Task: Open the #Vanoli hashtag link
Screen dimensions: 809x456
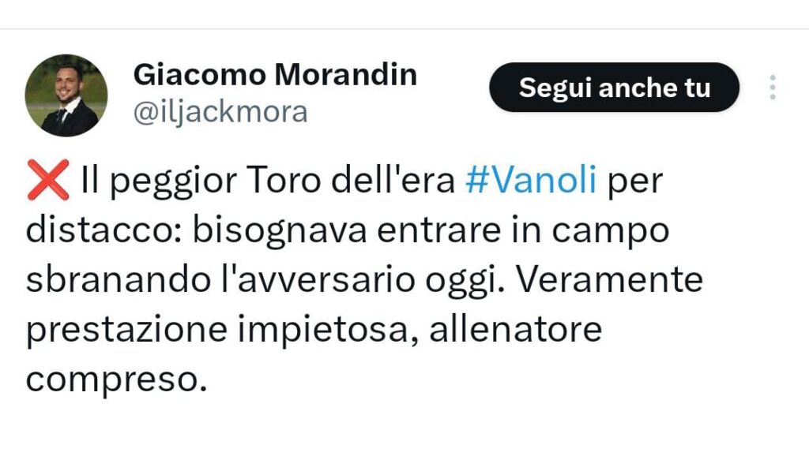Action: click(531, 182)
